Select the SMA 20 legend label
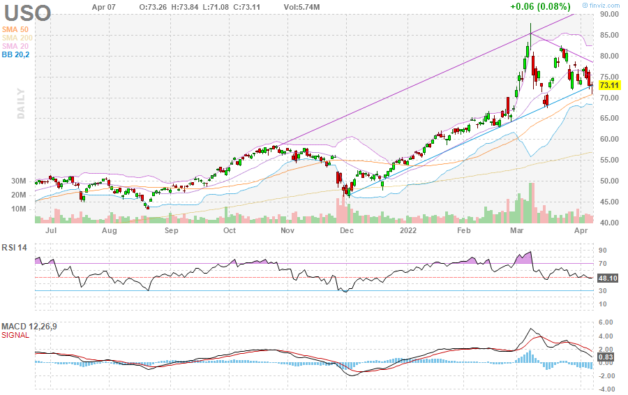 15,47
